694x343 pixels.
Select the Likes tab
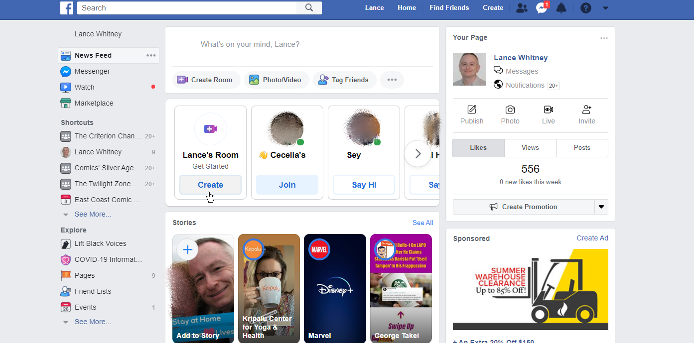pos(478,148)
